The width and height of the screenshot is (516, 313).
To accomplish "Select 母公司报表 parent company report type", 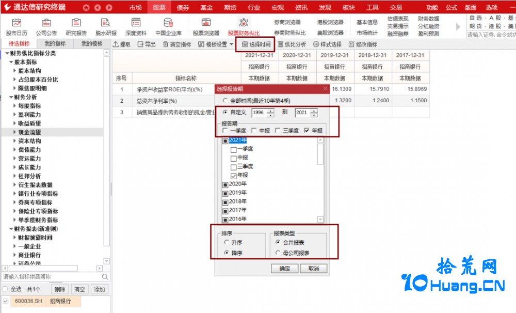I will (278, 253).
